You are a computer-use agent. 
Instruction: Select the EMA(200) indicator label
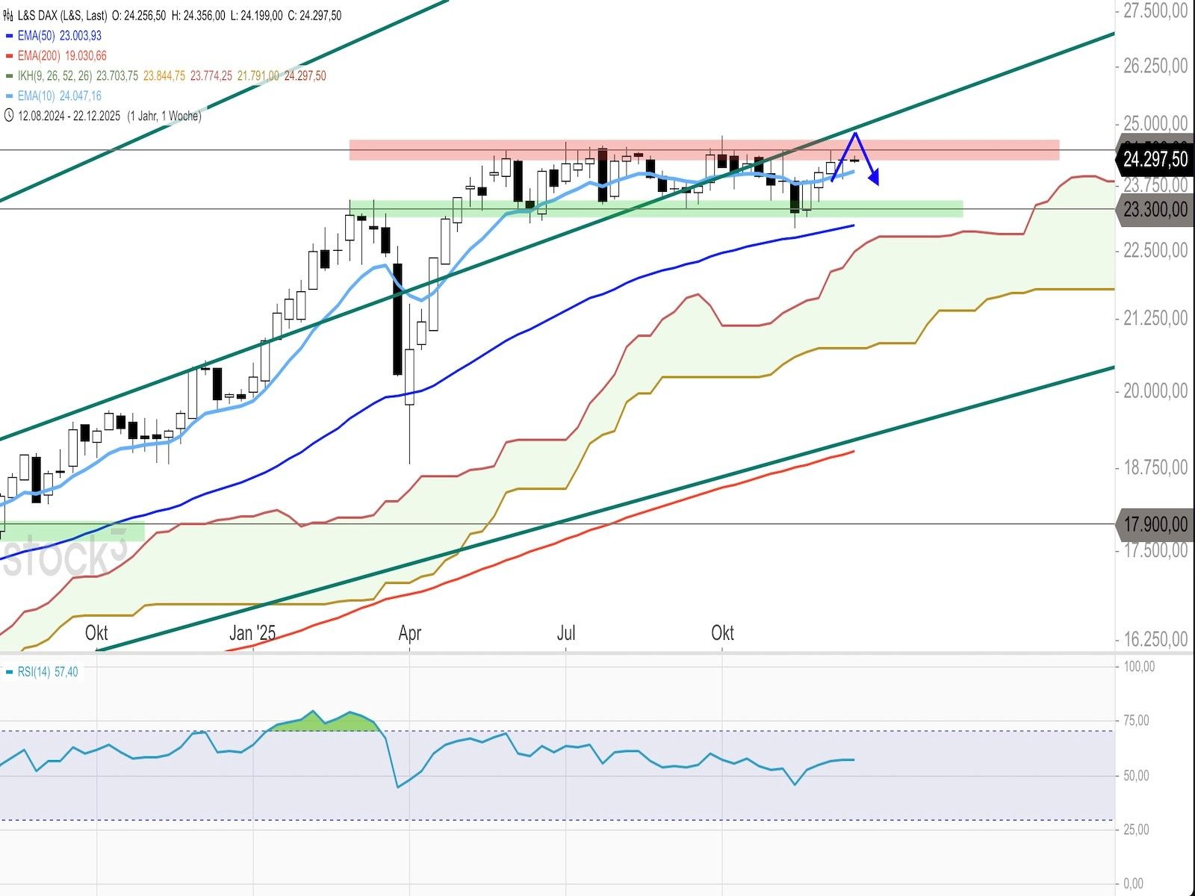(x=40, y=56)
